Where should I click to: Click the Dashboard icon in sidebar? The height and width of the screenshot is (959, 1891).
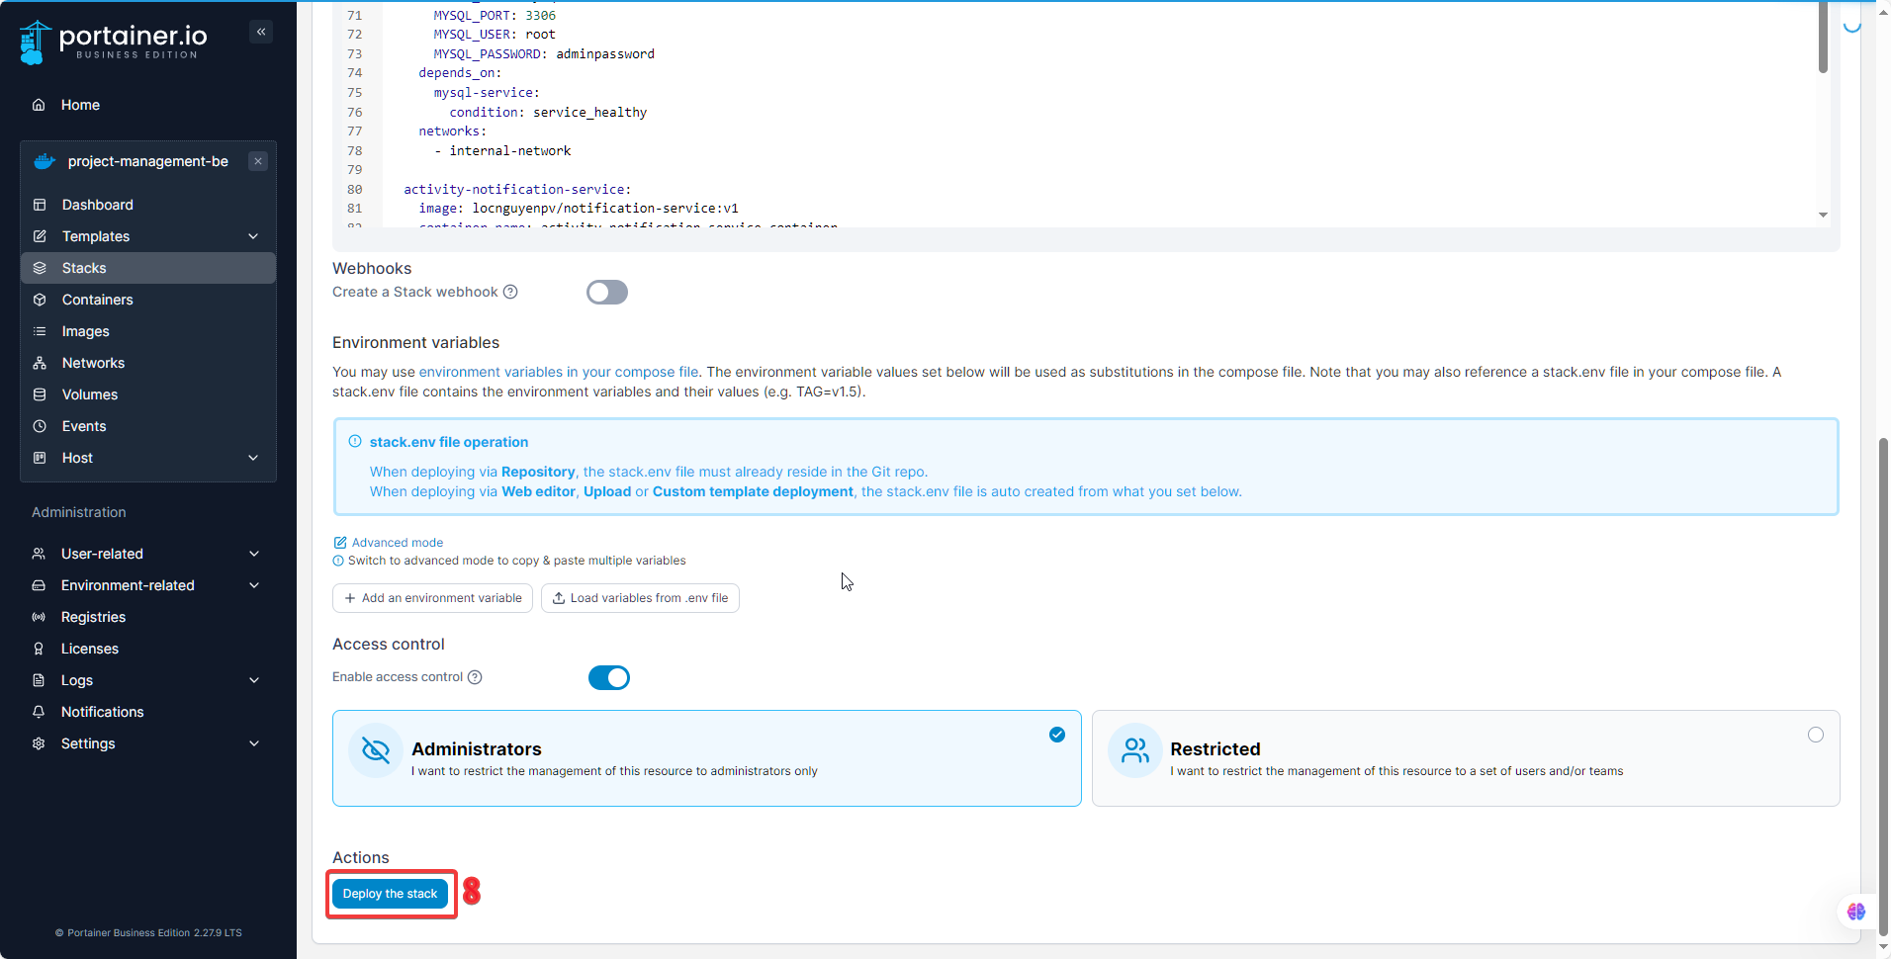coord(40,205)
